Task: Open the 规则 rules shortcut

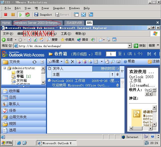Action: click(23, 124)
